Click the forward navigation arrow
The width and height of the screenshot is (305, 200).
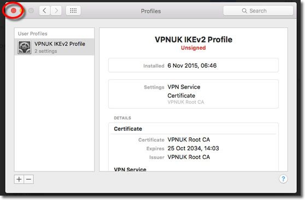[56, 10]
